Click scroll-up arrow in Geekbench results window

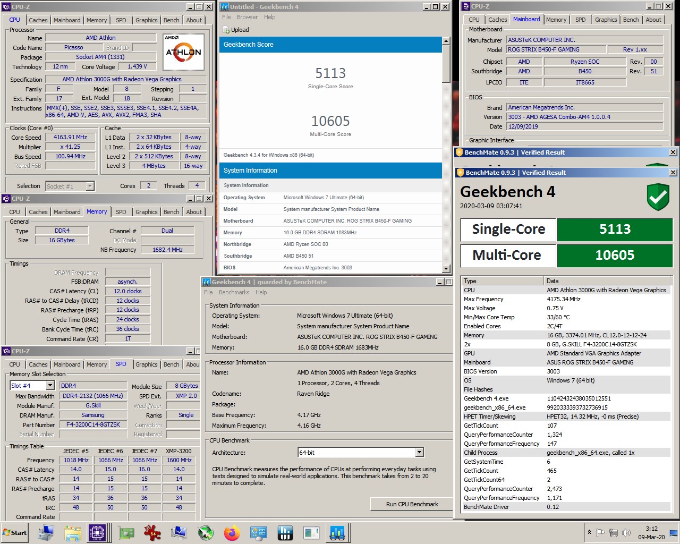click(446, 41)
